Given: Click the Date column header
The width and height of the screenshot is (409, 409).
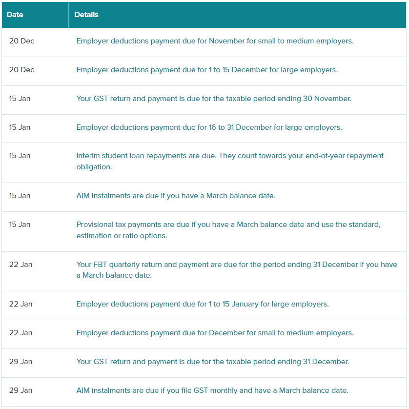Looking at the screenshot, I should tap(15, 15).
